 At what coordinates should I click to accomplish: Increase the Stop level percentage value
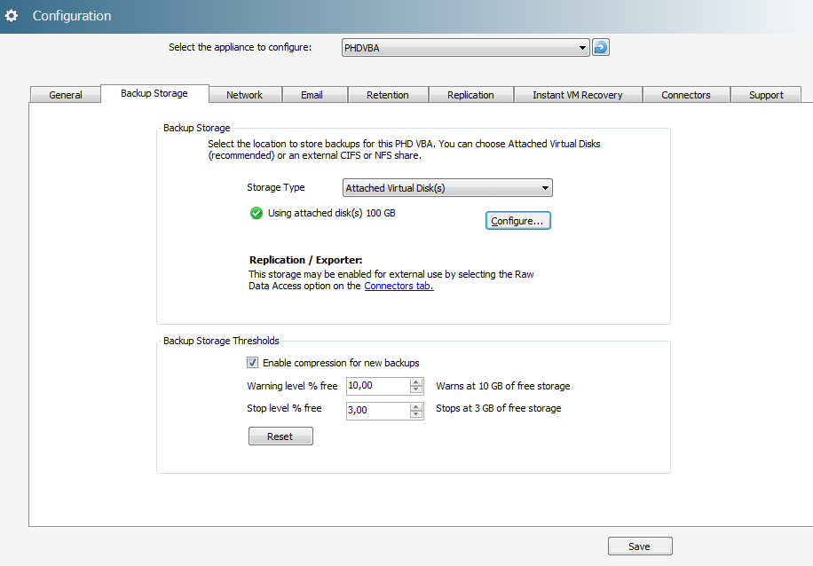coord(416,406)
